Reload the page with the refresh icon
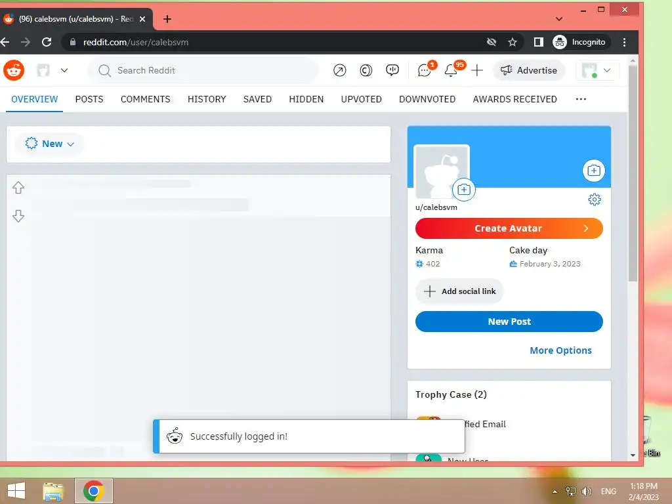The image size is (672, 504). pos(47,42)
